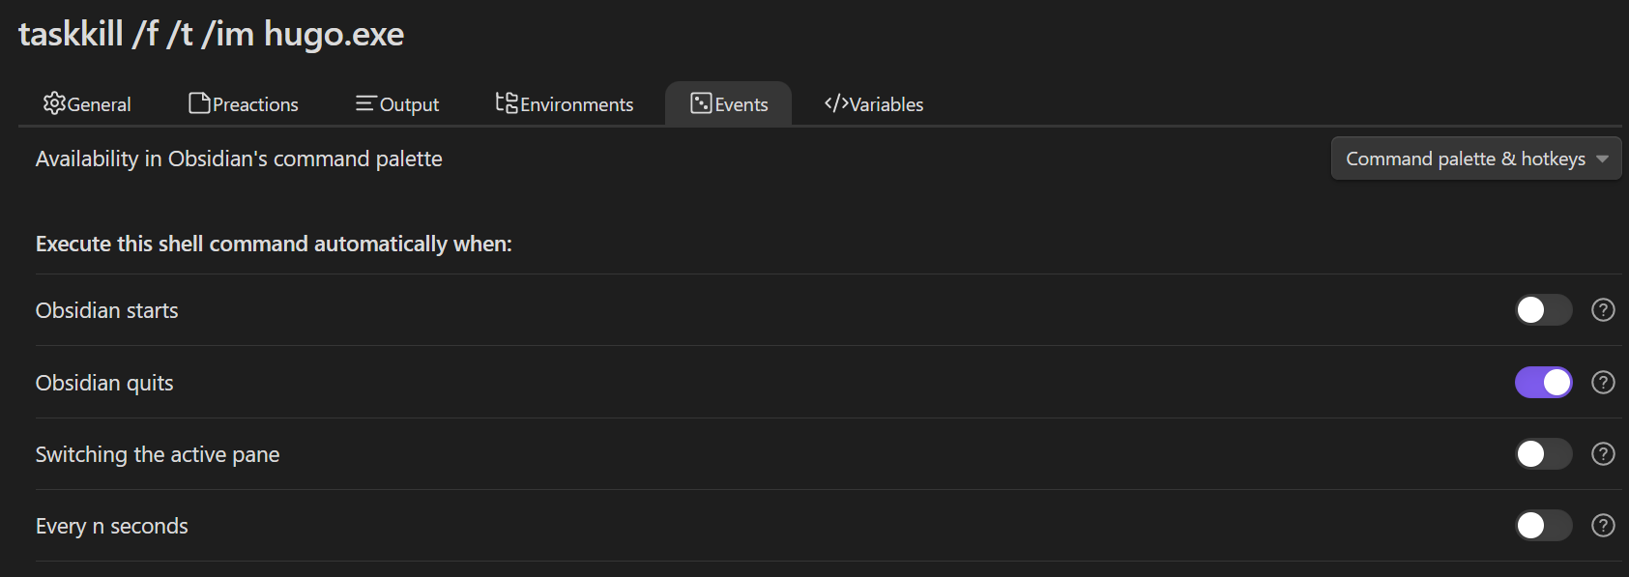Open Command palette & hotkeys dropdown
The image size is (1629, 577).
pyautogui.click(x=1475, y=159)
